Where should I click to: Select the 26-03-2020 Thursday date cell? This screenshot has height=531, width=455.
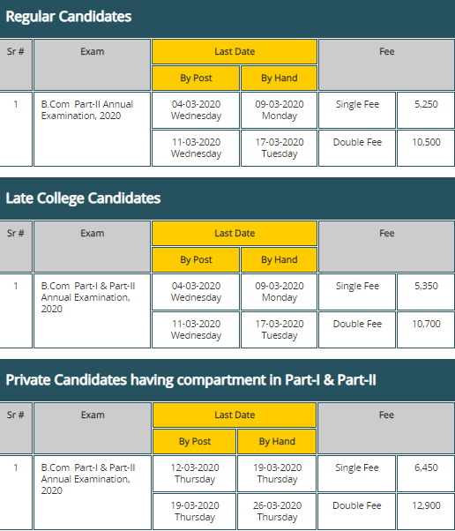(277, 512)
